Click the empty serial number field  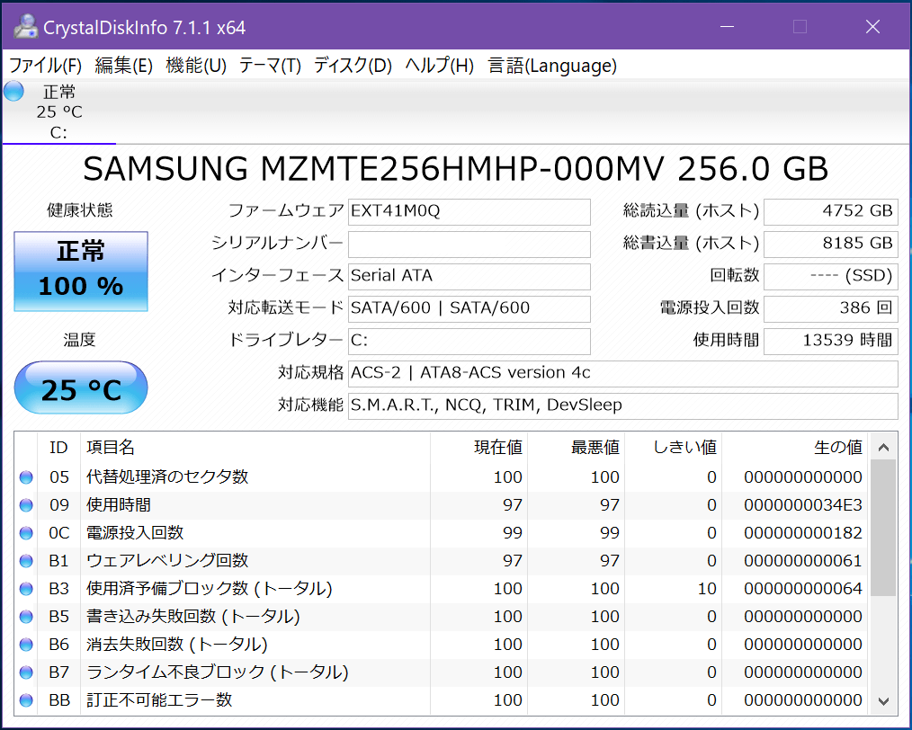(469, 245)
